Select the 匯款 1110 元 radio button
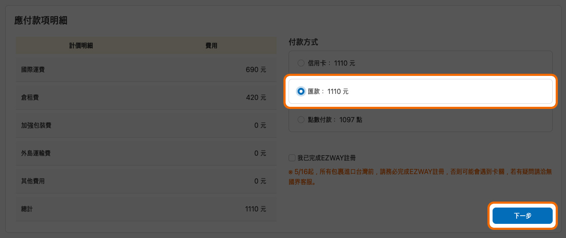The height and width of the screenshot is (238, 566). 301,91
